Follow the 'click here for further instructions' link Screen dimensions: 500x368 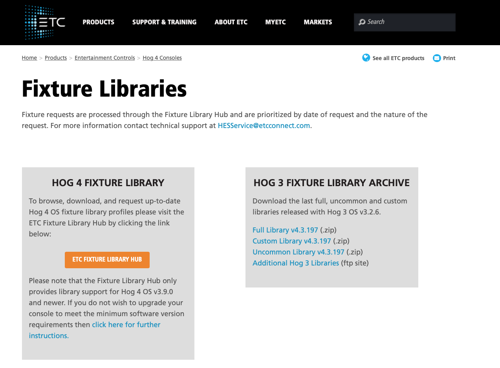(x=126, y=325)
